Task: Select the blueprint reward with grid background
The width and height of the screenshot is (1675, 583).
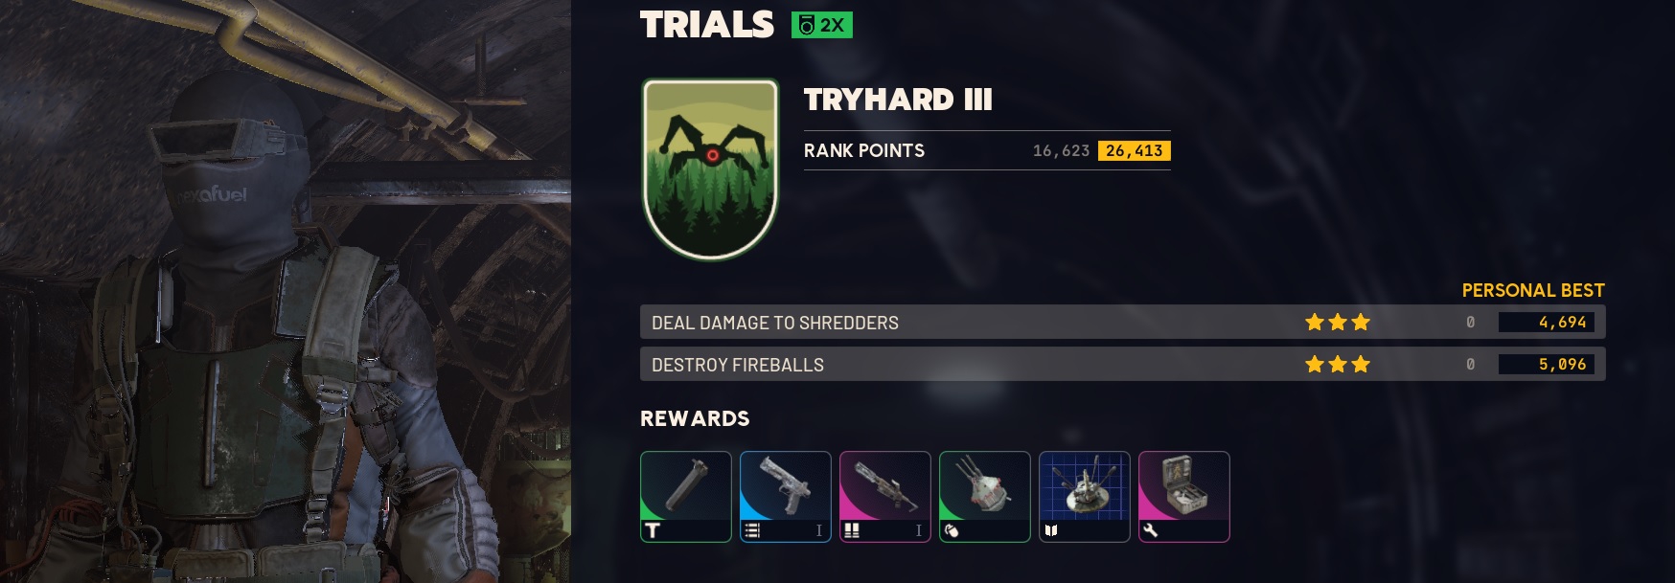Action: click(1085, 497)
